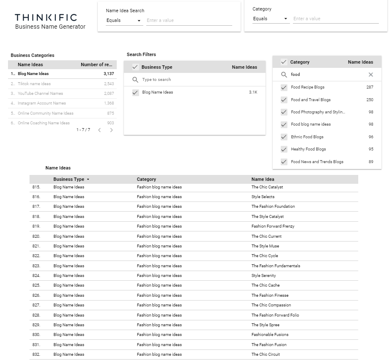This screenshot has width=389, height=360.
Task: Click sort arrow beside Business Type column
Action: 88,180
